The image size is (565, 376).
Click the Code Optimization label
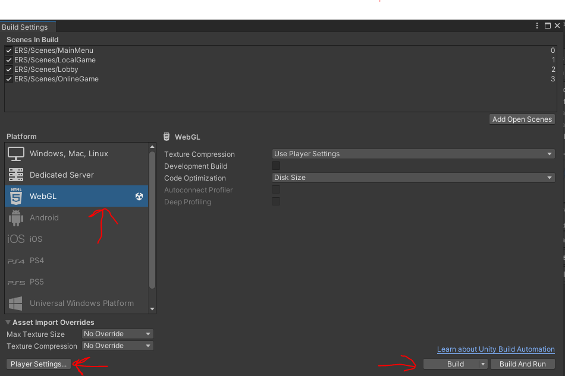(195, 178)
